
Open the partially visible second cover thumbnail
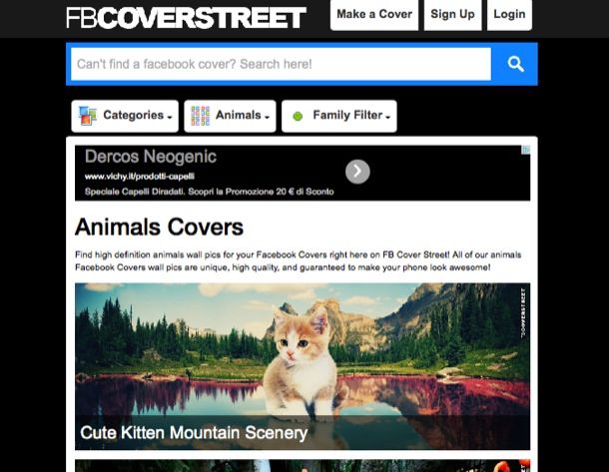tap(303, 466)
